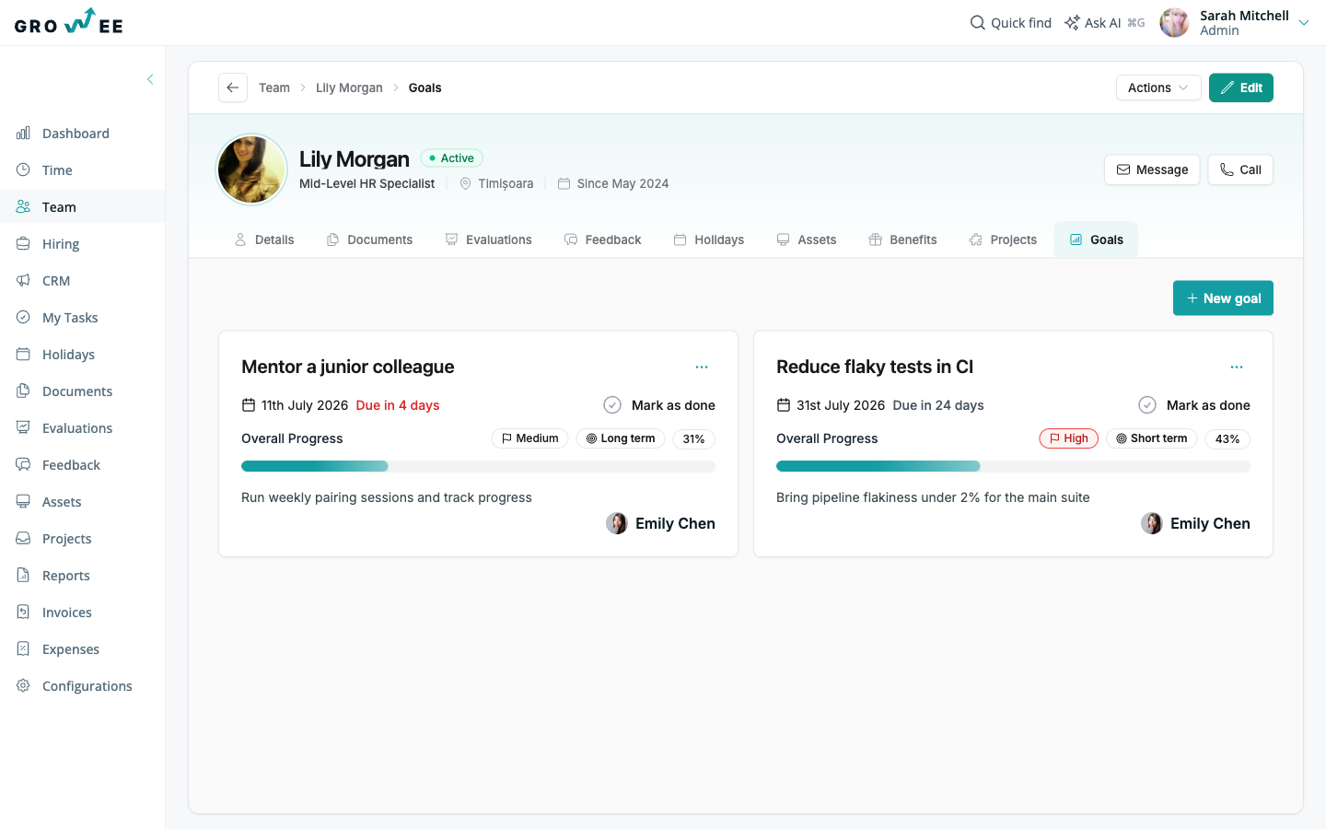The height and width of the screenshot is (829, 1326).
Task: Open Reports in sidebar
Action: click(x=66, y=576)
